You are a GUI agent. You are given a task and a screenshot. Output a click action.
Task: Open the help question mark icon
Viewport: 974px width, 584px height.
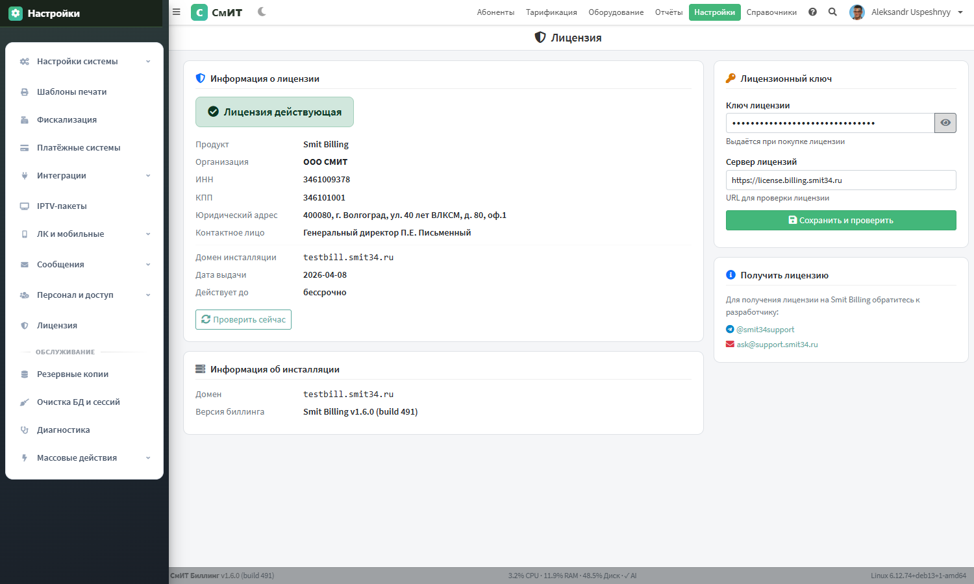812,12
